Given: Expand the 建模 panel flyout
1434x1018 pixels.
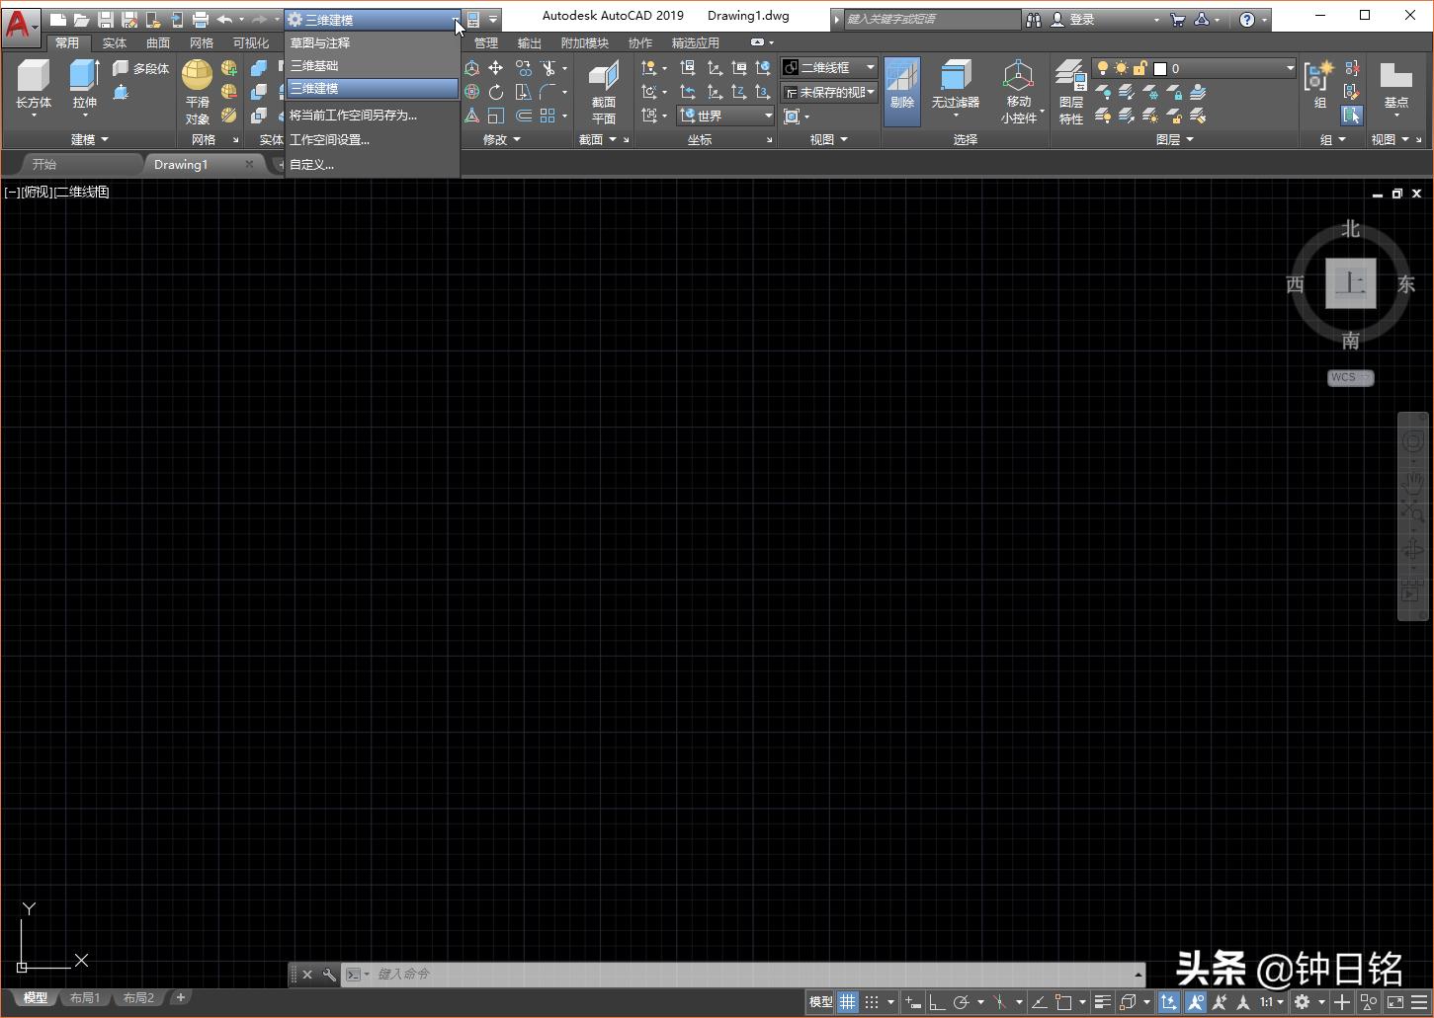Looking at the screenshot, I should click(90, 139).
